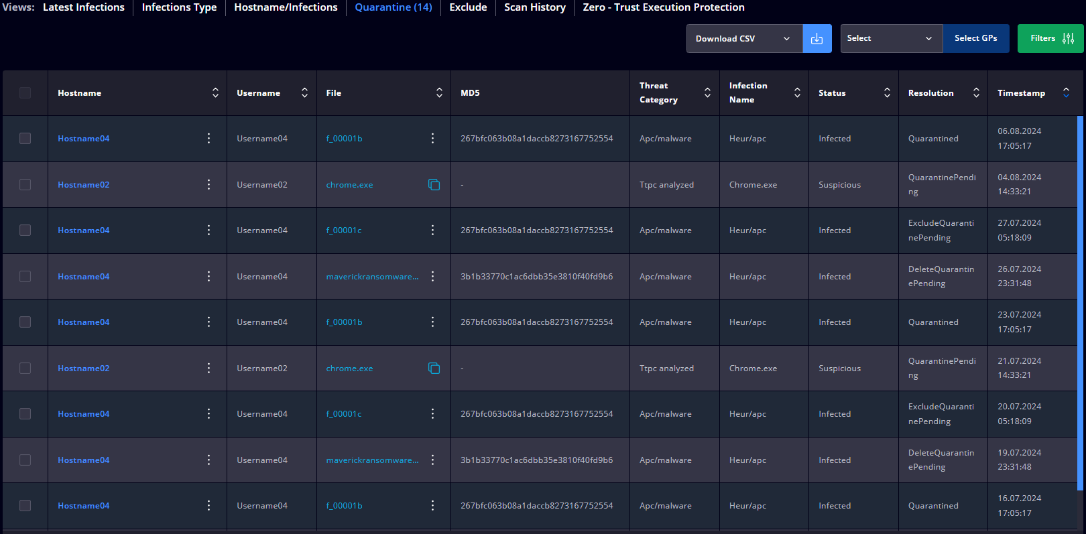Sort by Infection Name arrows
Viewport: 1086px width, 534px height.
click(x=797, y=92)
